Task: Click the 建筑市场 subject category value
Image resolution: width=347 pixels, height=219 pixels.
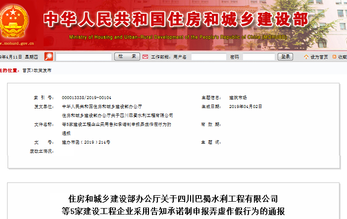Action: click(x=238, y=98)
